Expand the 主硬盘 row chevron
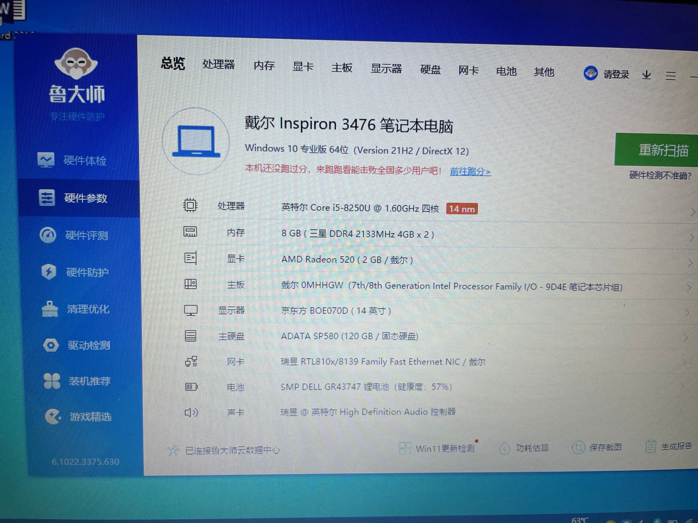The image size is (698, 523). tap(685, 338)
